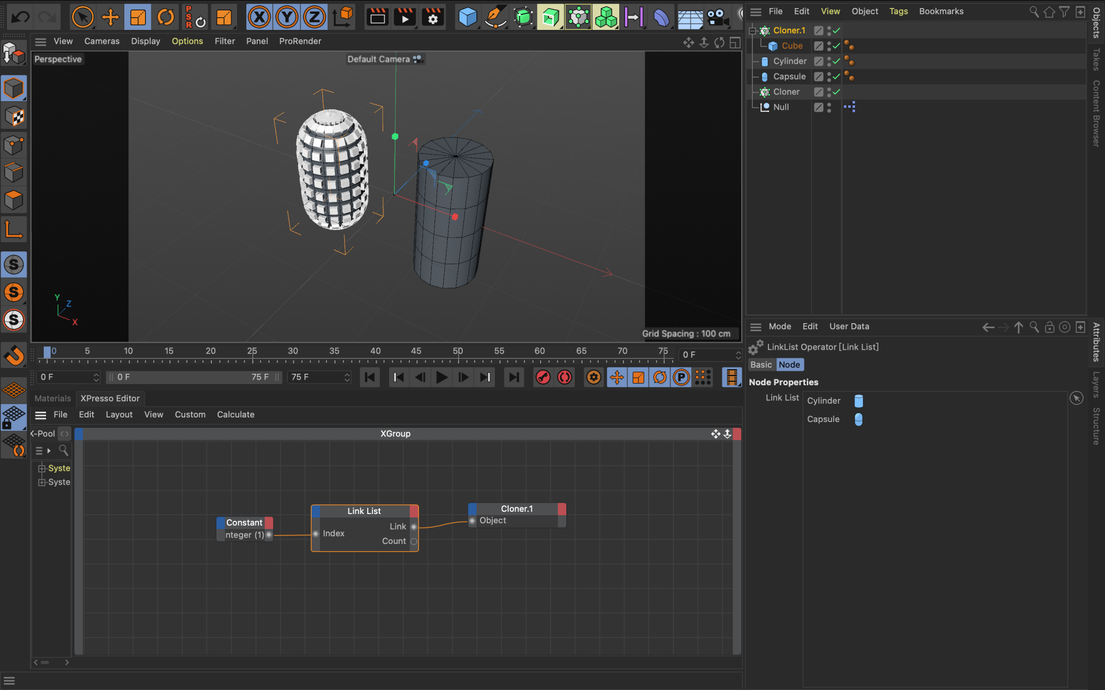Viewport: 1105px width, 690px height.
Task: Expand the first Syste entry in X-Pool
Action: click(x=41, y=468)
